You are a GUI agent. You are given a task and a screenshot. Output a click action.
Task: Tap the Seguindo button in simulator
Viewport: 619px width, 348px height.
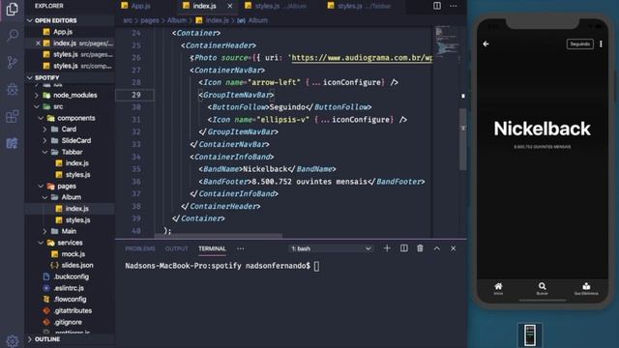[x=579, y=43]
